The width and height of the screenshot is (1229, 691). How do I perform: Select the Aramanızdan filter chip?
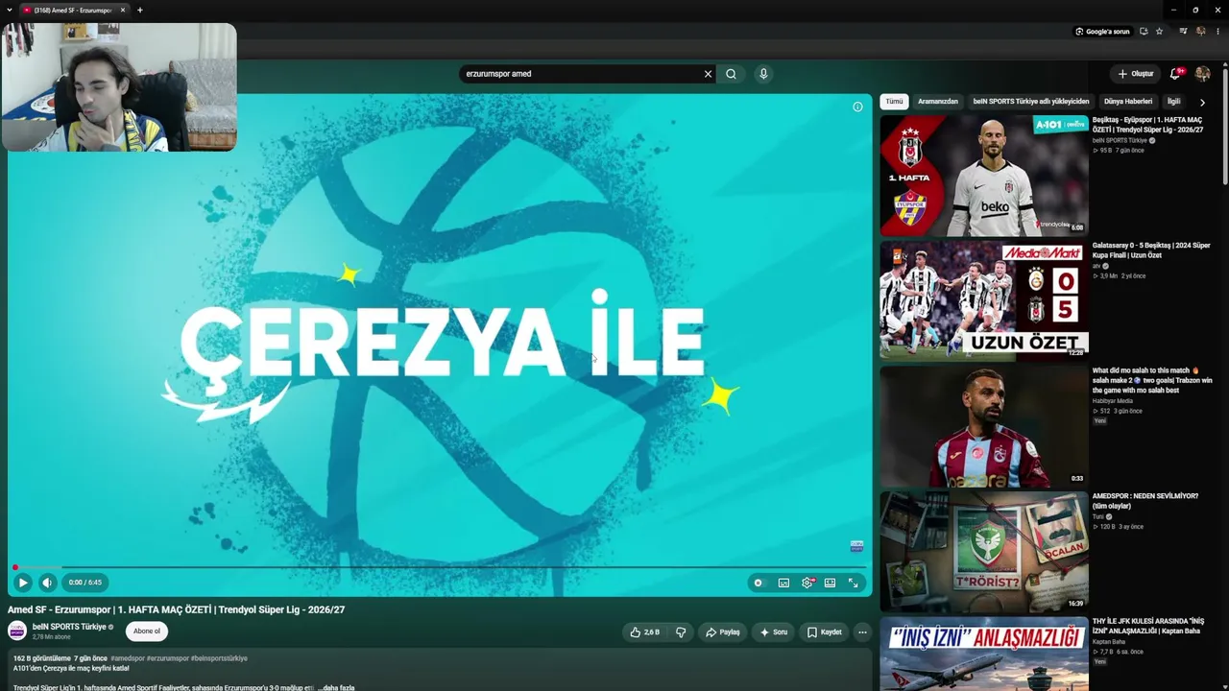(x=938, y=102)
